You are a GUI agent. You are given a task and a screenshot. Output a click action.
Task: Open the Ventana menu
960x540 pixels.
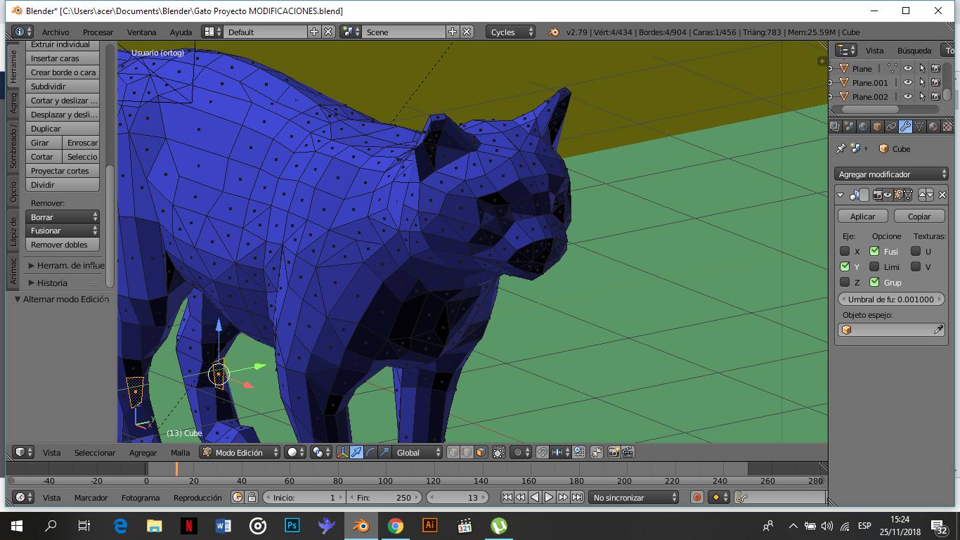point(141,32)
